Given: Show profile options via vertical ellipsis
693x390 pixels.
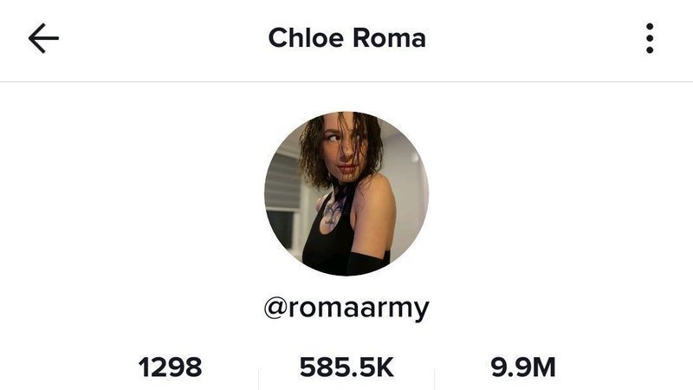Looking at the screenshot, I should [x=649, y=38].
